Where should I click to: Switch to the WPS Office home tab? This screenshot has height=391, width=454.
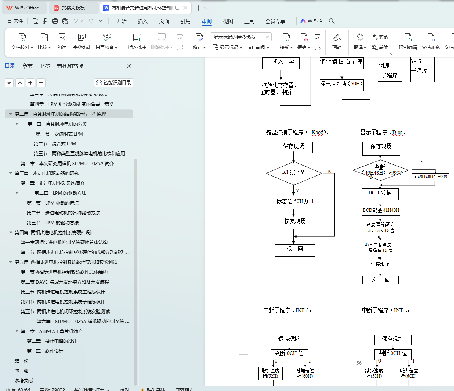24,8
